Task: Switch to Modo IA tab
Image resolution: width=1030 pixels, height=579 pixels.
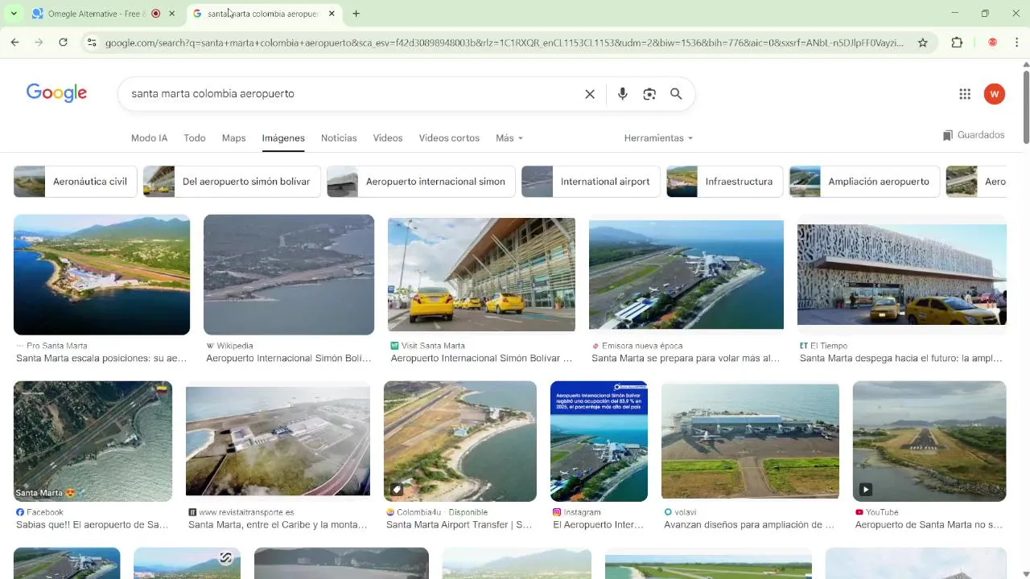Action: pyautogui.click(x=149, y=138)
